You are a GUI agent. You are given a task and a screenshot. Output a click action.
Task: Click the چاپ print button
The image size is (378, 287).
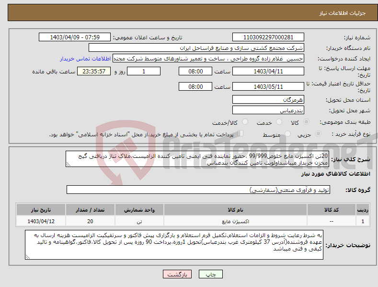click(x=211, y=274)
